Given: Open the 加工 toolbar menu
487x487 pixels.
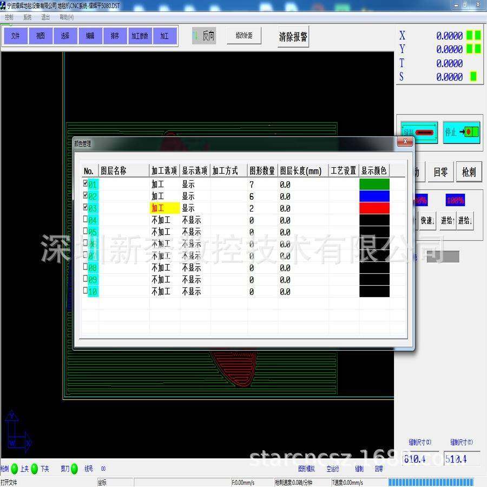Looking at the screenshot, I should point(164,36).
